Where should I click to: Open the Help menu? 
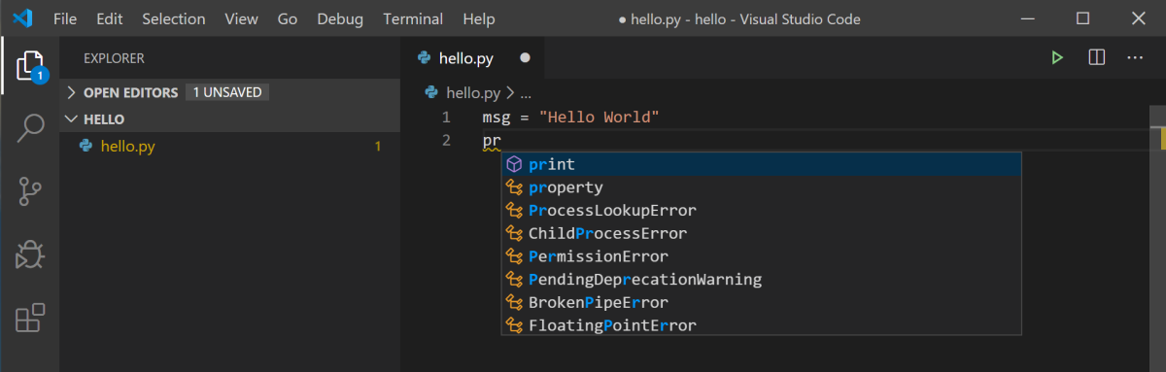point(479,18)
